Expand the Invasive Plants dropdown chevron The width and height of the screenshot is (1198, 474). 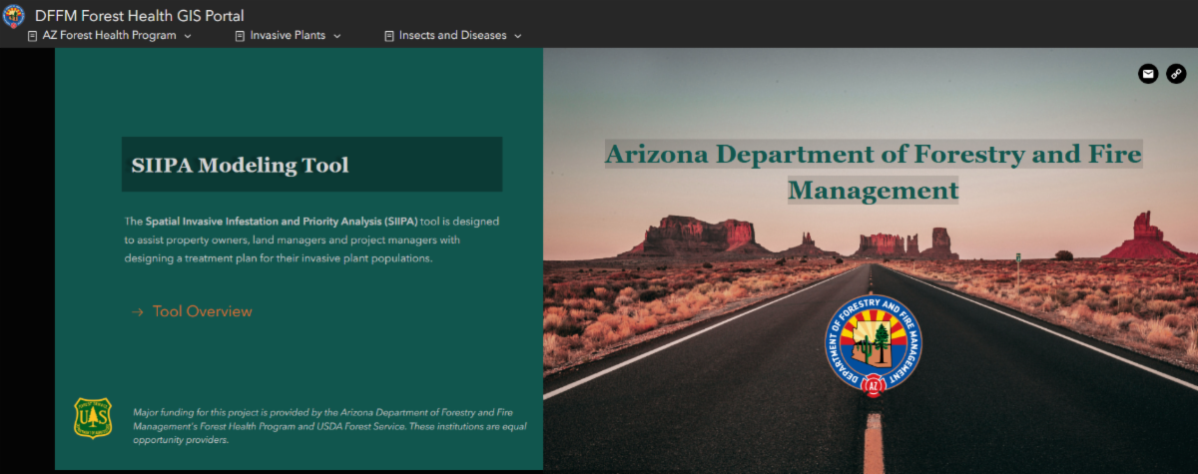pos(336,36)
